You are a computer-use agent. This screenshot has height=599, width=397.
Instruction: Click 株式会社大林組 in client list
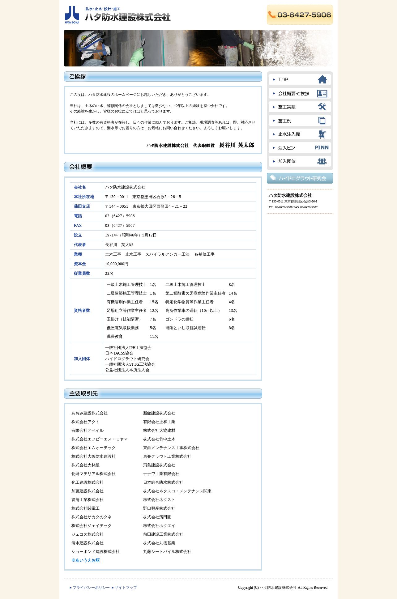pos(85,465)
